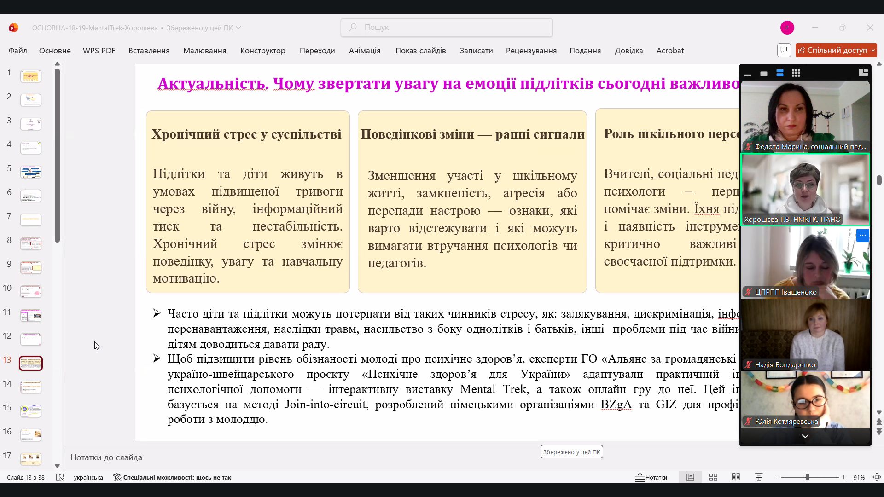Click the accessibility status 'Спеціальні можливості' button
This screenshot has height=497, width=884.
[172, 477]
